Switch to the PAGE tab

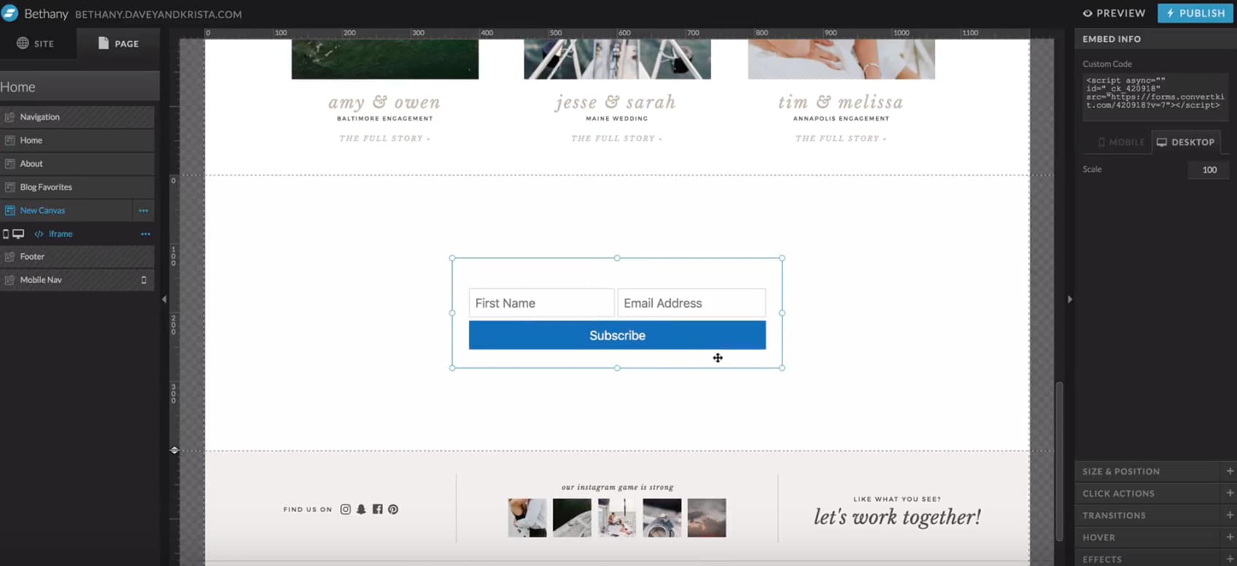(x=118, y=44)
